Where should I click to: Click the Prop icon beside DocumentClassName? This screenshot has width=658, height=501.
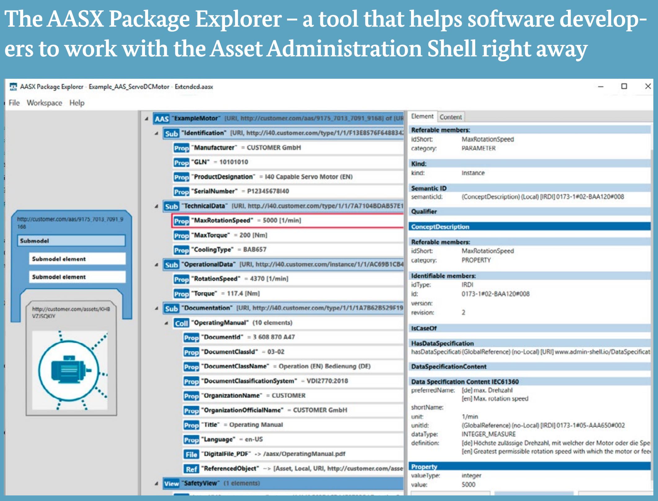pyautogui.click(x=191, y=367)
